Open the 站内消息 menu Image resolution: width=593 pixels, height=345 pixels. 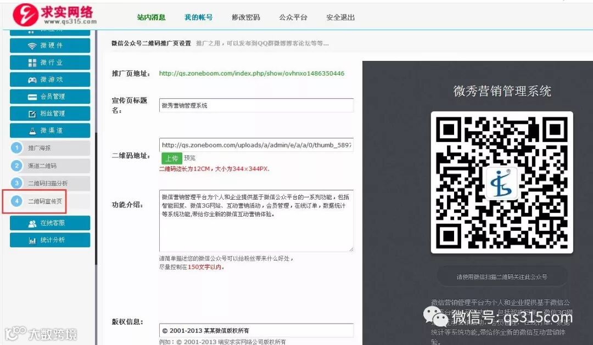(152, 17)
